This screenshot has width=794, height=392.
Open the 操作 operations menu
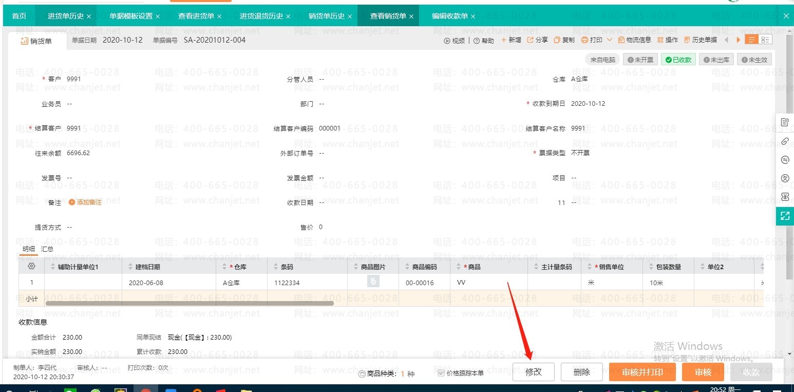point(667,40)
